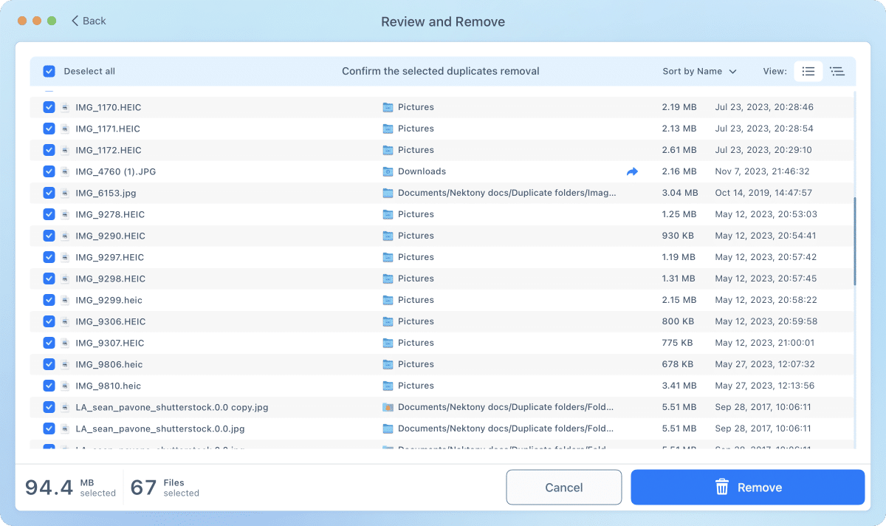The image size is (886, 526).
Task: Click Pictures folder icon in IMG_9290.HEIC row
Action: [388, 236]
